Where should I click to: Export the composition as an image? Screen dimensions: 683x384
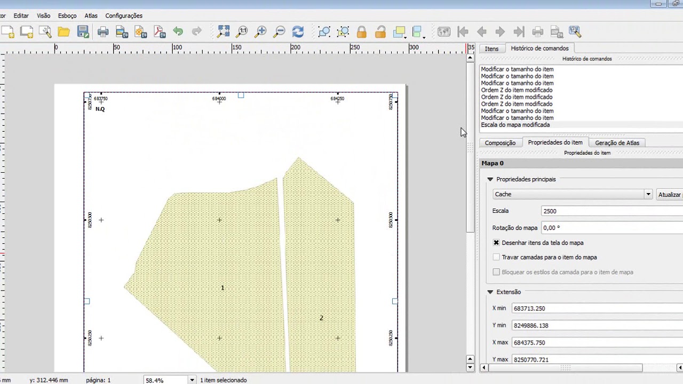(122, 31)
